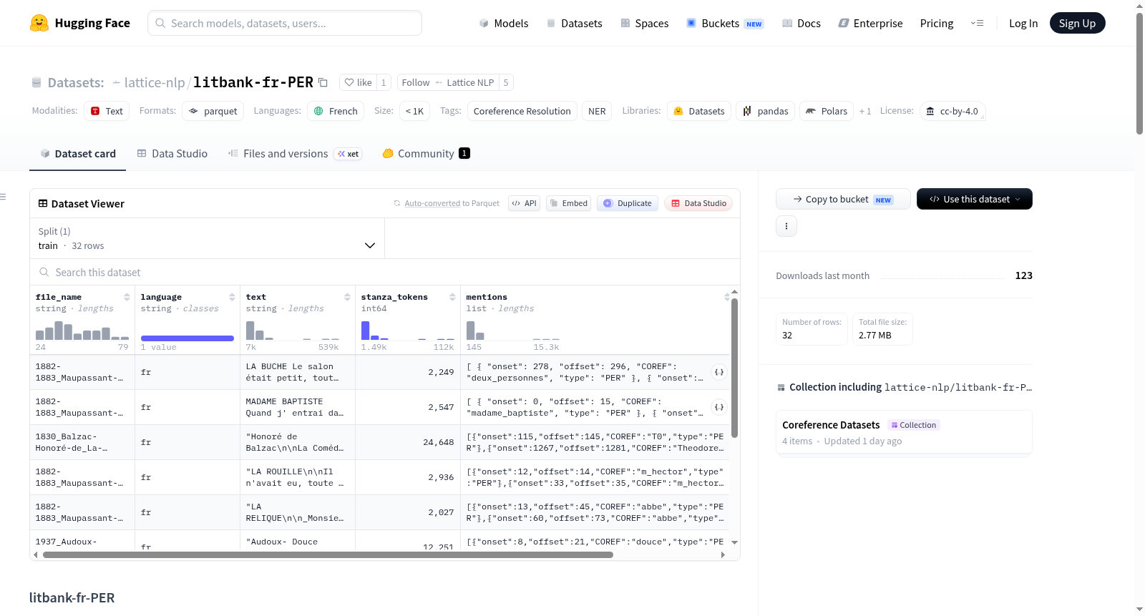Click the language column distribution bar
1145x616 pixels.
pos(187,338)
